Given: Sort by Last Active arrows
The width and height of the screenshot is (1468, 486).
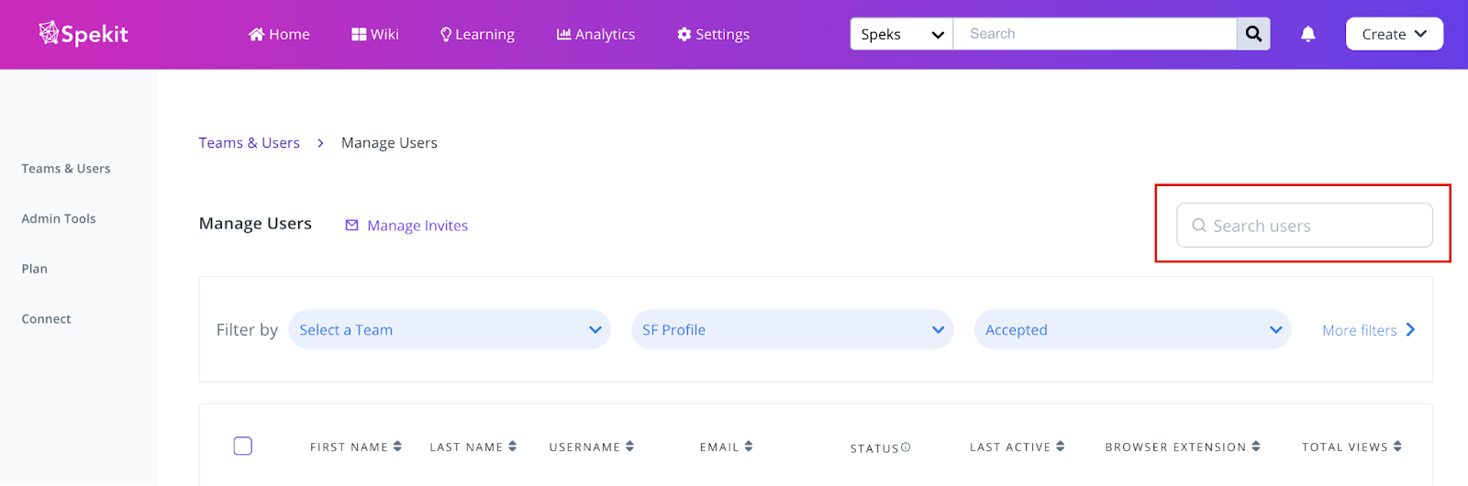Looking at the screenshot, I should click(x=1060, y=447).
